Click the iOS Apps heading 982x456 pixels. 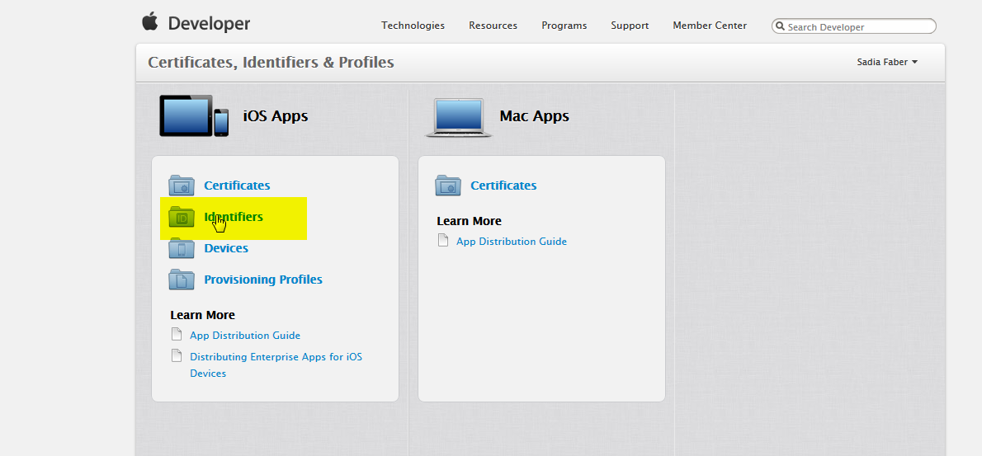click(276, 116)
